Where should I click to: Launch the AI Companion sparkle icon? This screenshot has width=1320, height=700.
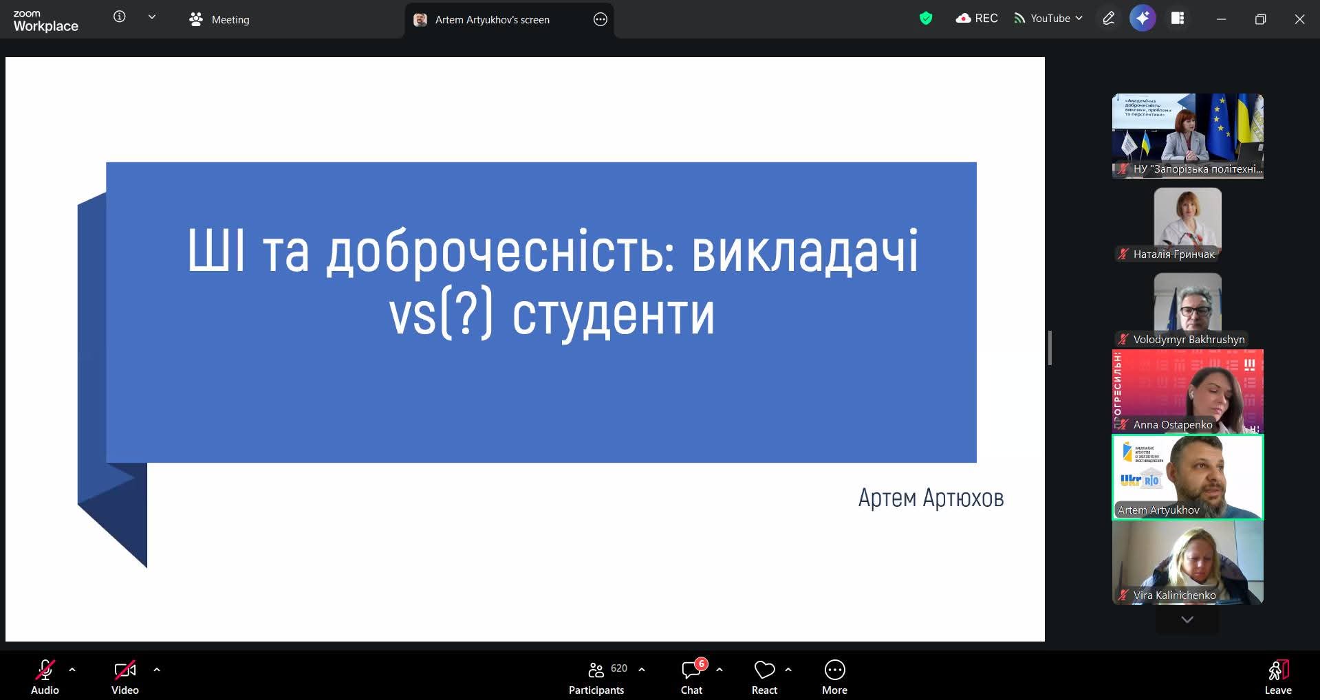click(x=1143, y=19)
